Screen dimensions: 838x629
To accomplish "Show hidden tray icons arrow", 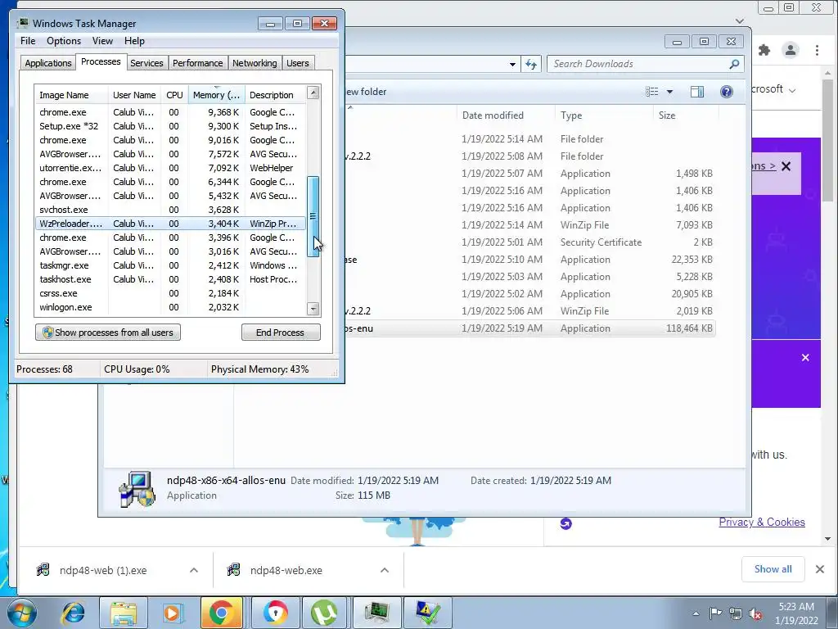I will pyautogui.click(x=696, y=613).
